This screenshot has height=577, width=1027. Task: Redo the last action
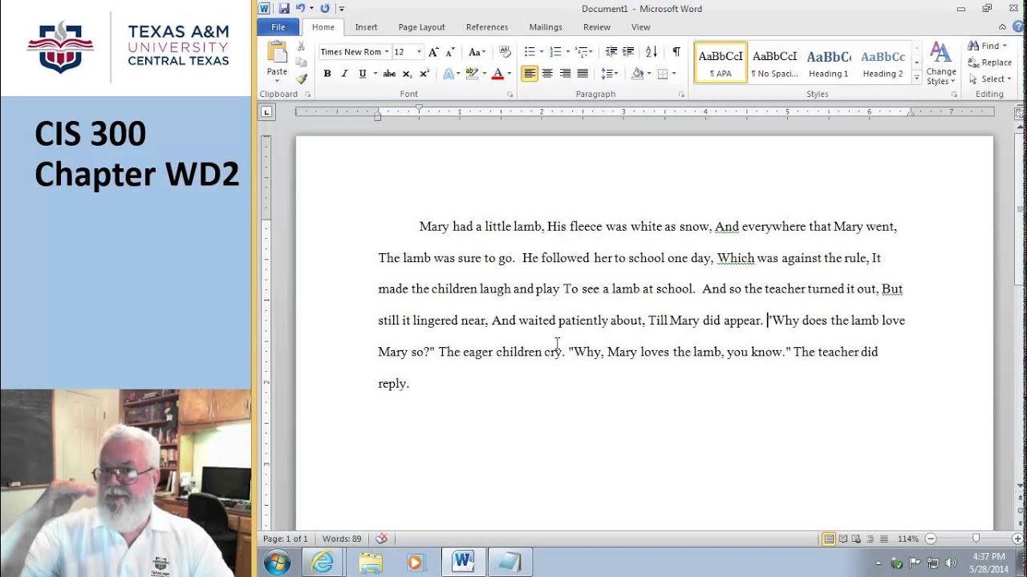pos(325,9)
